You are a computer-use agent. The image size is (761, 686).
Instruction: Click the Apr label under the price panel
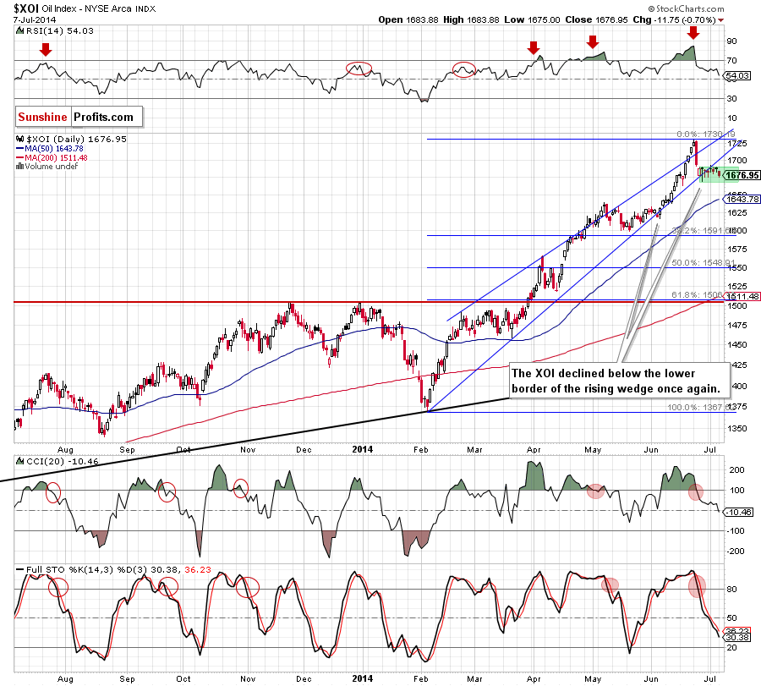coord(534,449)
